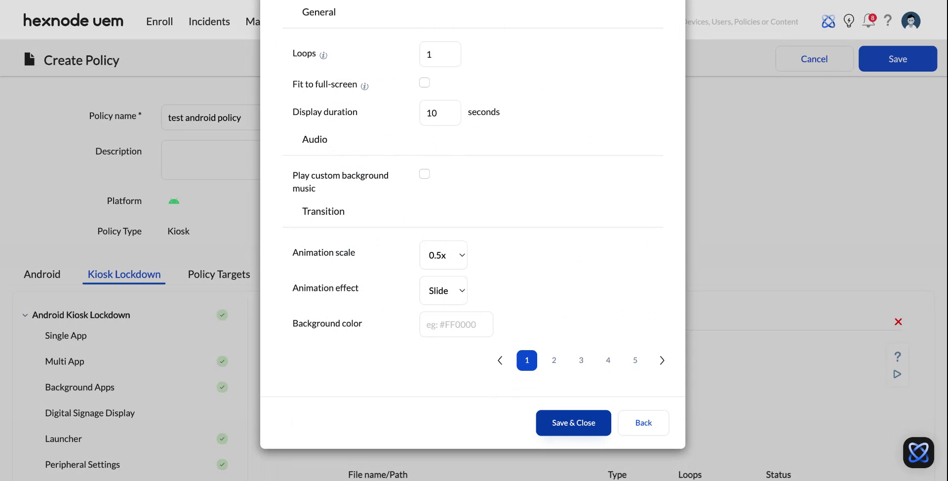Open the Enroll menu in the top bar
Image resolution: width=948 pixels, height=481 pixels.
tap(159, 21)
